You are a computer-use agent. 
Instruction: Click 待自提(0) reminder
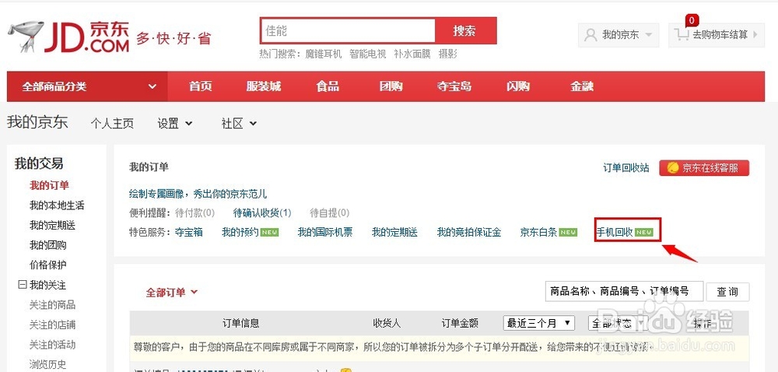click(329, 212)
